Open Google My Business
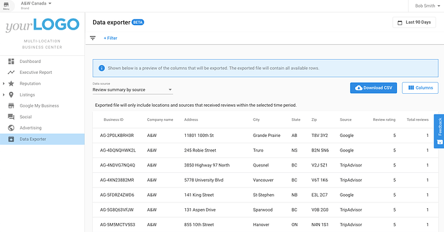 click(39, 106)
